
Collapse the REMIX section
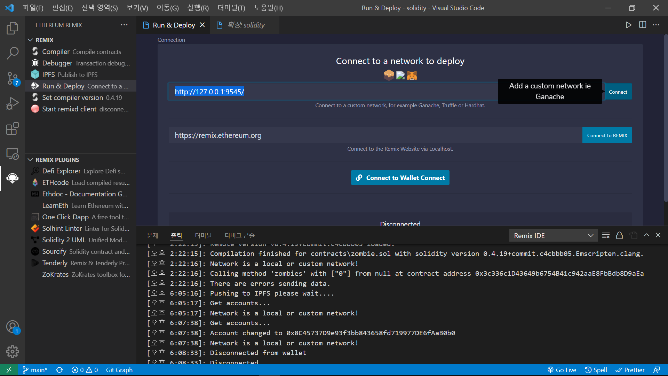pos(31,40)
